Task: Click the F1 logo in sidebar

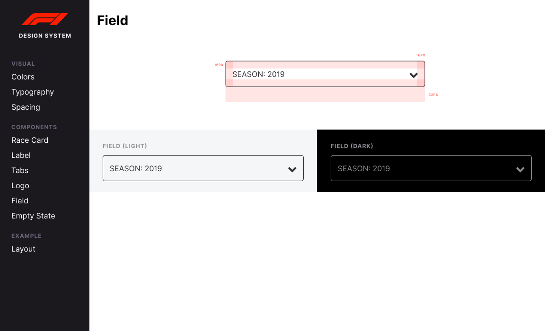Action: pos(45,19)
